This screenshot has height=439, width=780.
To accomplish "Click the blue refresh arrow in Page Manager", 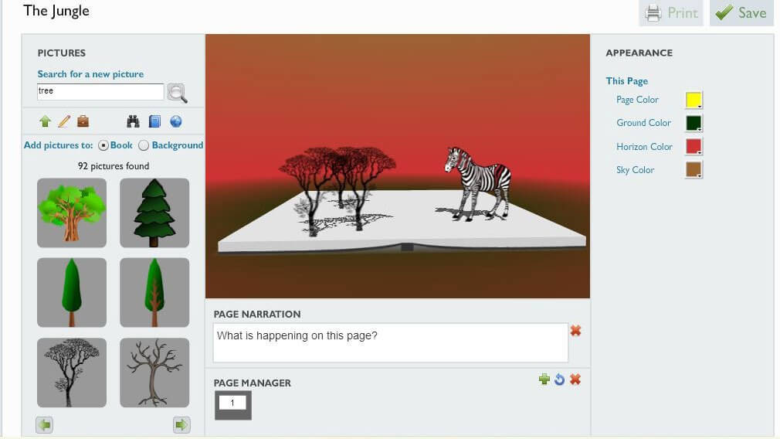I will (x=560, y=379).
